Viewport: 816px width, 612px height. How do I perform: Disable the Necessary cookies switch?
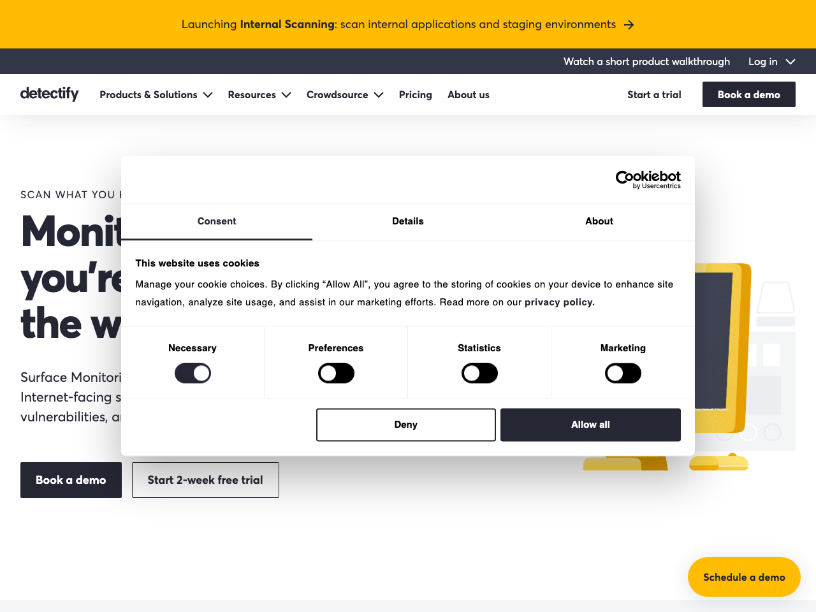coord(193,373)
